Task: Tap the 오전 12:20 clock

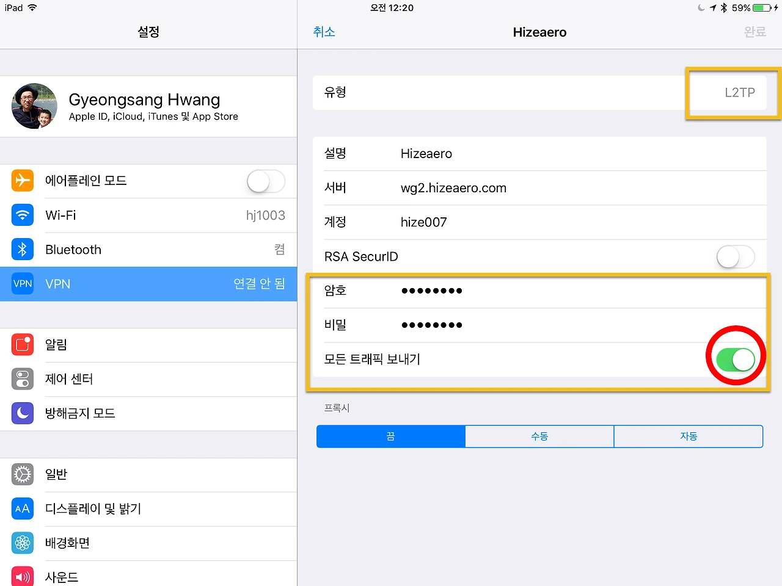Action: tap(392, 8)
